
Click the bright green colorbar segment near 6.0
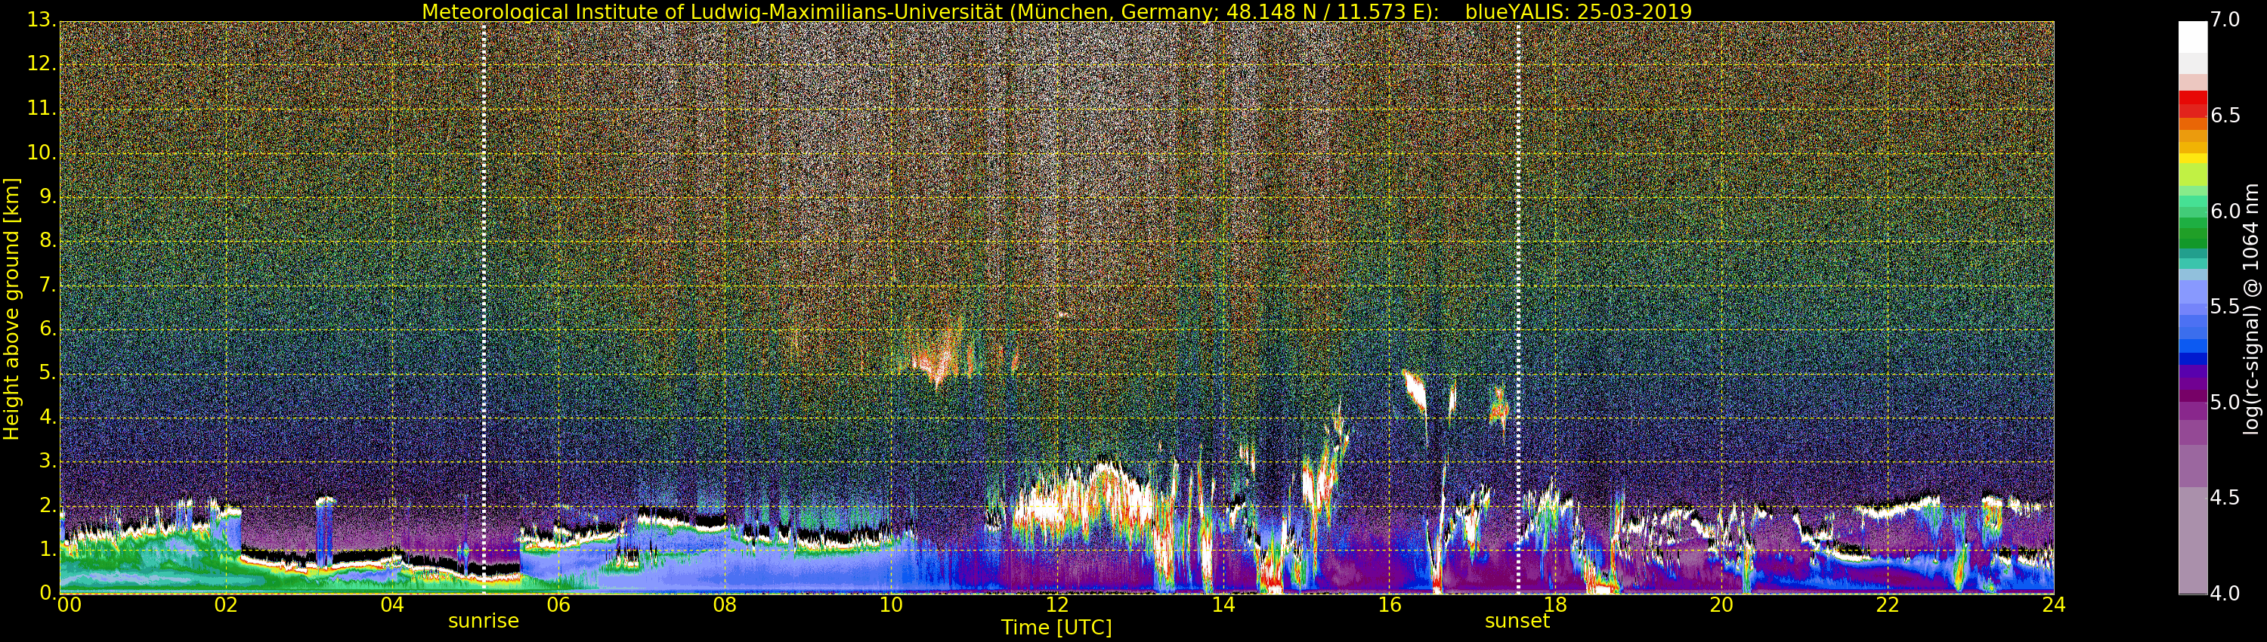tap(2192, 211)
